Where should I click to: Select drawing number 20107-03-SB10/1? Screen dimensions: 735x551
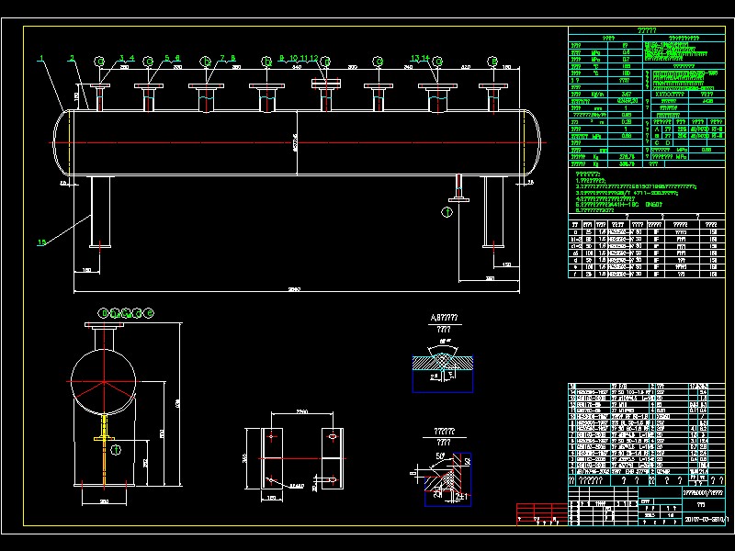pos(706,520)
